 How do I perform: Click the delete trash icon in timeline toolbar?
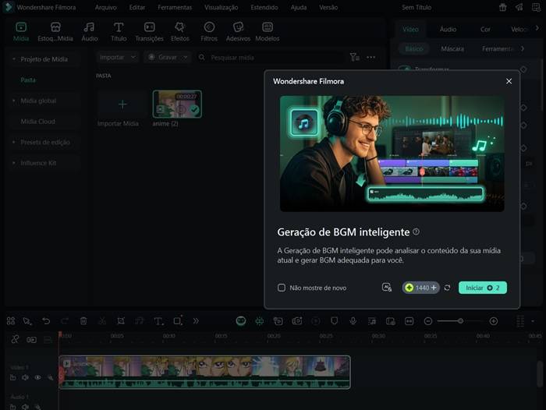pos(83,321)
